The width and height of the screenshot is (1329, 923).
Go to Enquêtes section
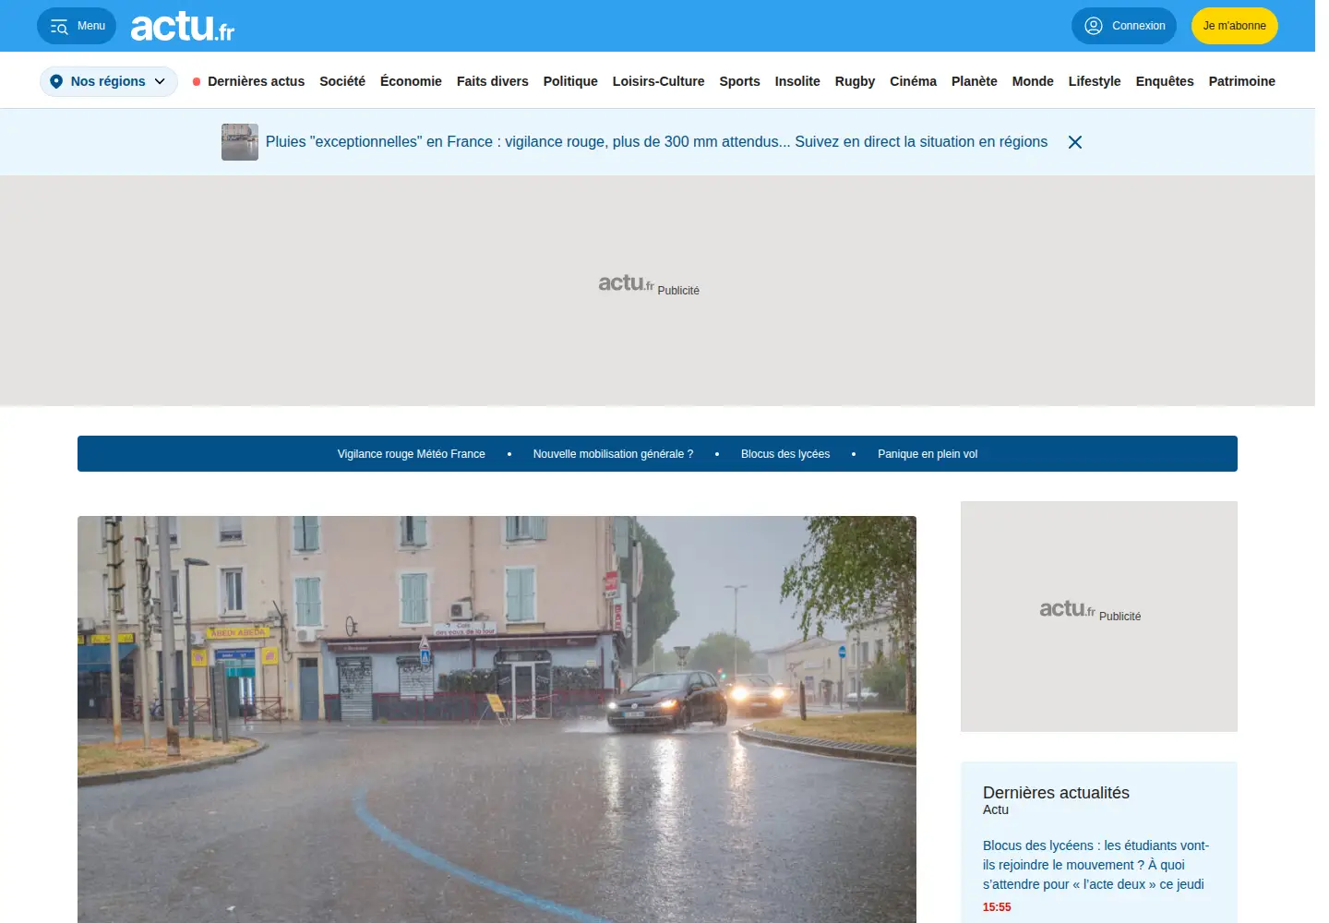point(1165,81)
